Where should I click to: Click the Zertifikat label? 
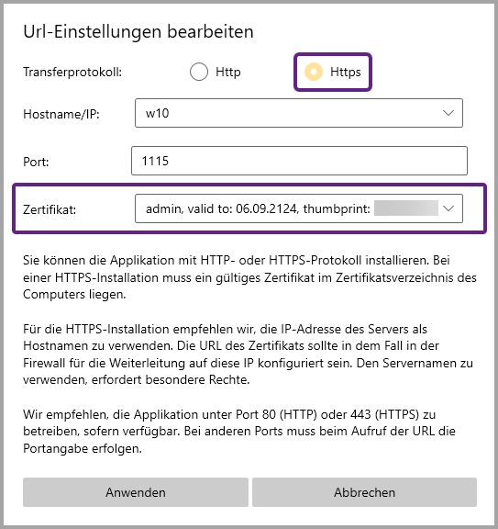tap(50, 209)
